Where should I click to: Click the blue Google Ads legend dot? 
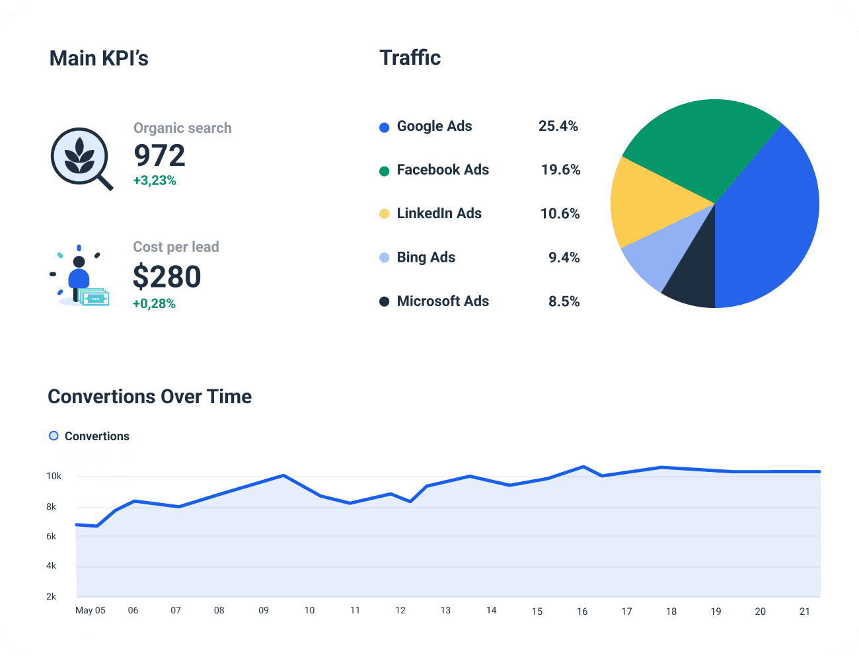[x=383, y=126]
